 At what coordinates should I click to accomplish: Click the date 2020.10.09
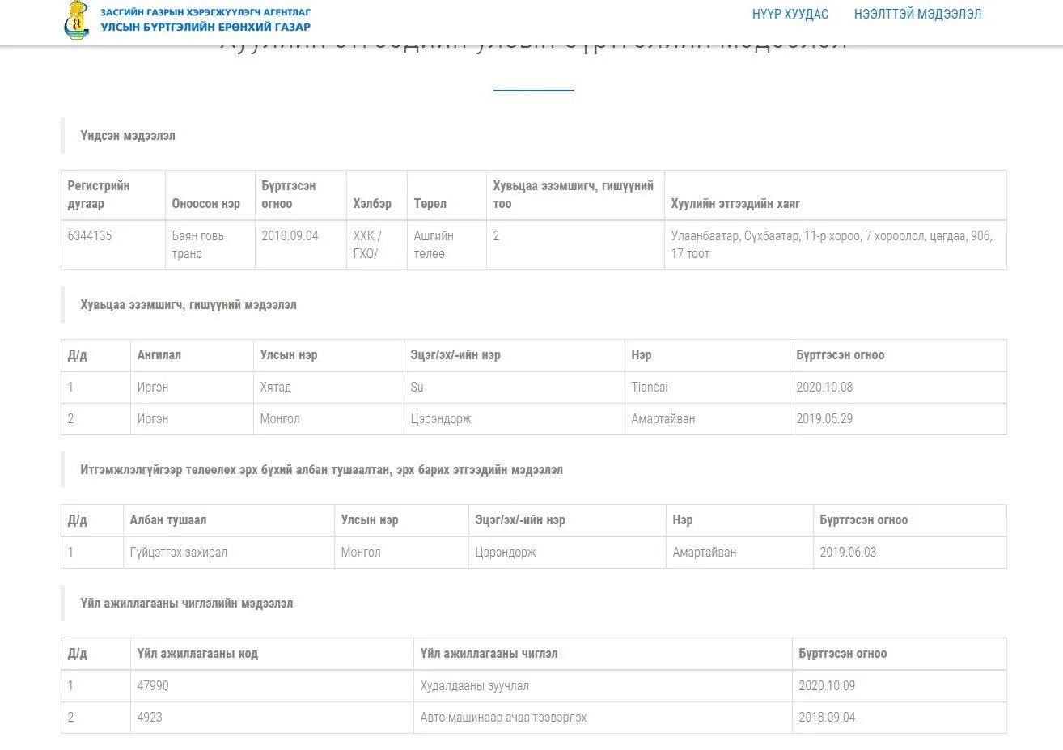(x=827, y=685)
